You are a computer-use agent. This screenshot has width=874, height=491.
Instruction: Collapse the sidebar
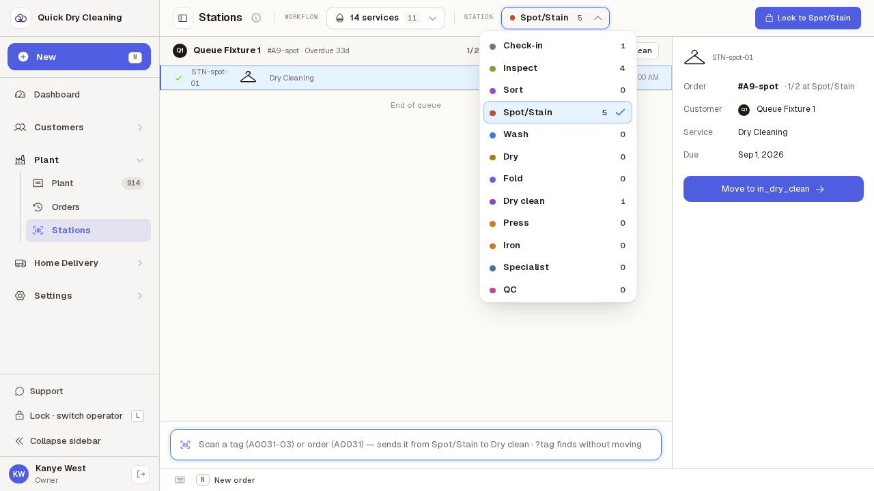coord(79,441)
